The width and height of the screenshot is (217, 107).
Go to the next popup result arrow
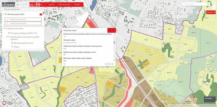(113, 64)
